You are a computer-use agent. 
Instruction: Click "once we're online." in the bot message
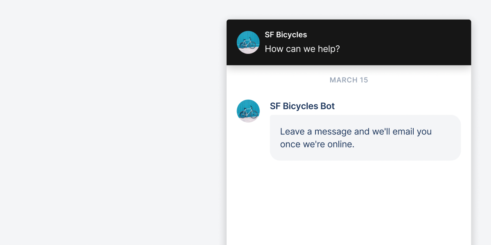(x=317, y=144)
